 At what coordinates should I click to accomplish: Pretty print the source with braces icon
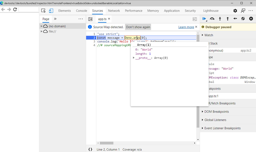coord(90,149)
